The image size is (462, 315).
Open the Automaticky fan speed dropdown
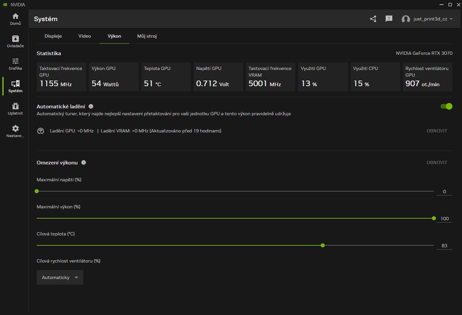(x=60, y=277)
